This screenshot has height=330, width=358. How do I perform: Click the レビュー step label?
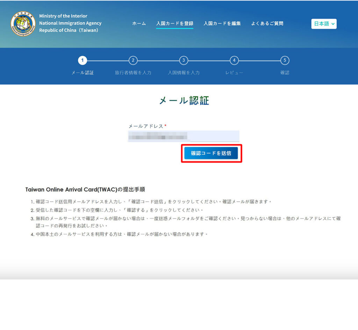click(x=234, y=73)
